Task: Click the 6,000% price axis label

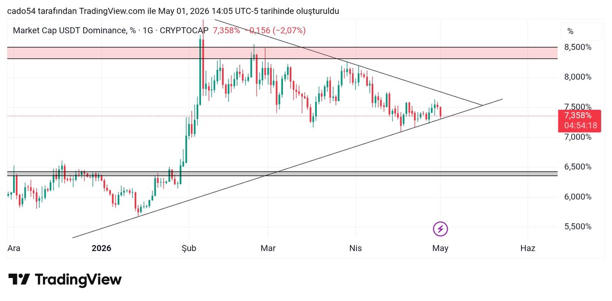Action: (578, 197)
